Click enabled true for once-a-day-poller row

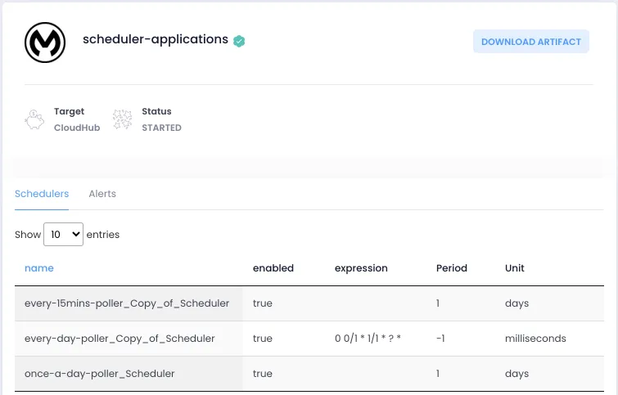click(x=263, y=374)
